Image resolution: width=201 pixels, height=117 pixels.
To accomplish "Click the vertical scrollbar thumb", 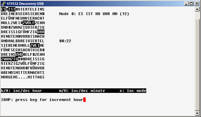I will [x=197, y=65].
